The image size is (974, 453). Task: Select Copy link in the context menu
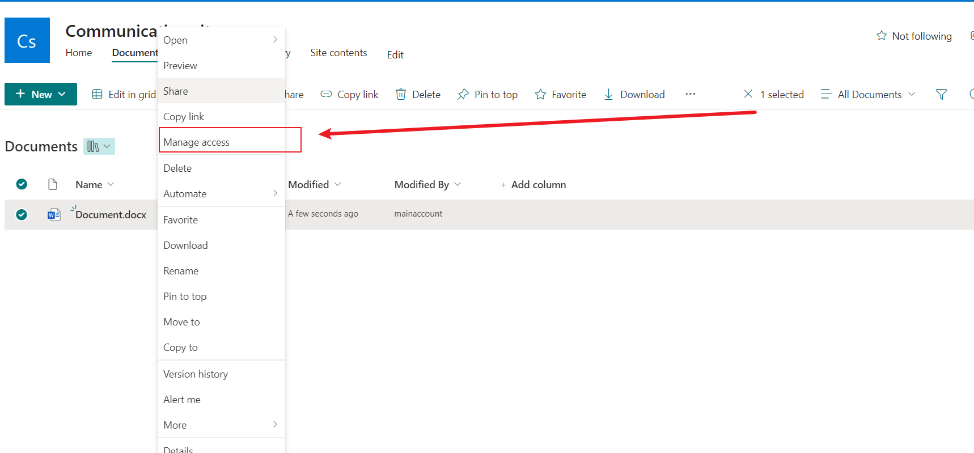click(221, 116)
